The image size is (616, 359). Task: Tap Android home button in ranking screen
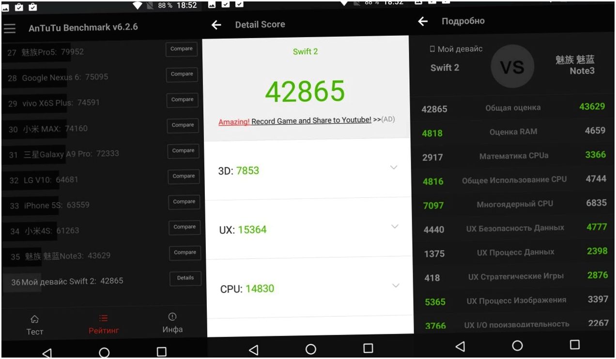(x=104, y=352)
